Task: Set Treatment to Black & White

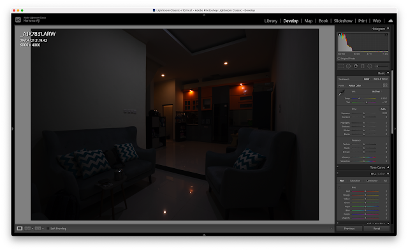Action: pyautogui.click(x=381, y=79)
